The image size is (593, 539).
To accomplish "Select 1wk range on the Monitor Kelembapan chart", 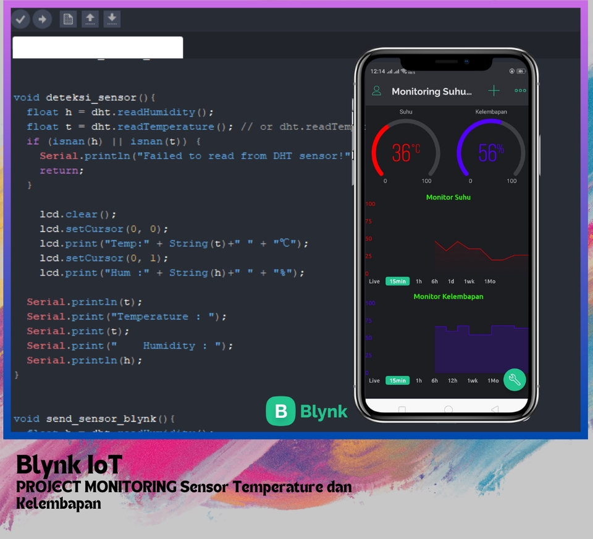I will [x=473, y=380].
